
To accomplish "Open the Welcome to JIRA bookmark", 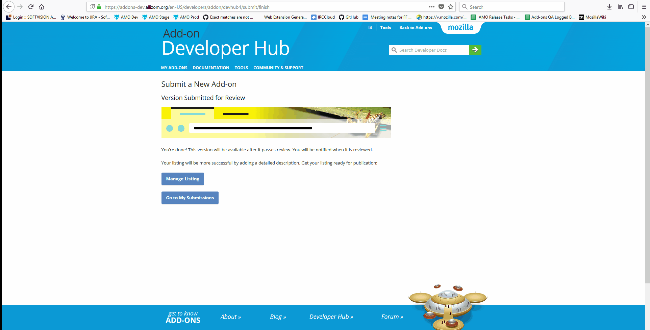I will (85, 17).
